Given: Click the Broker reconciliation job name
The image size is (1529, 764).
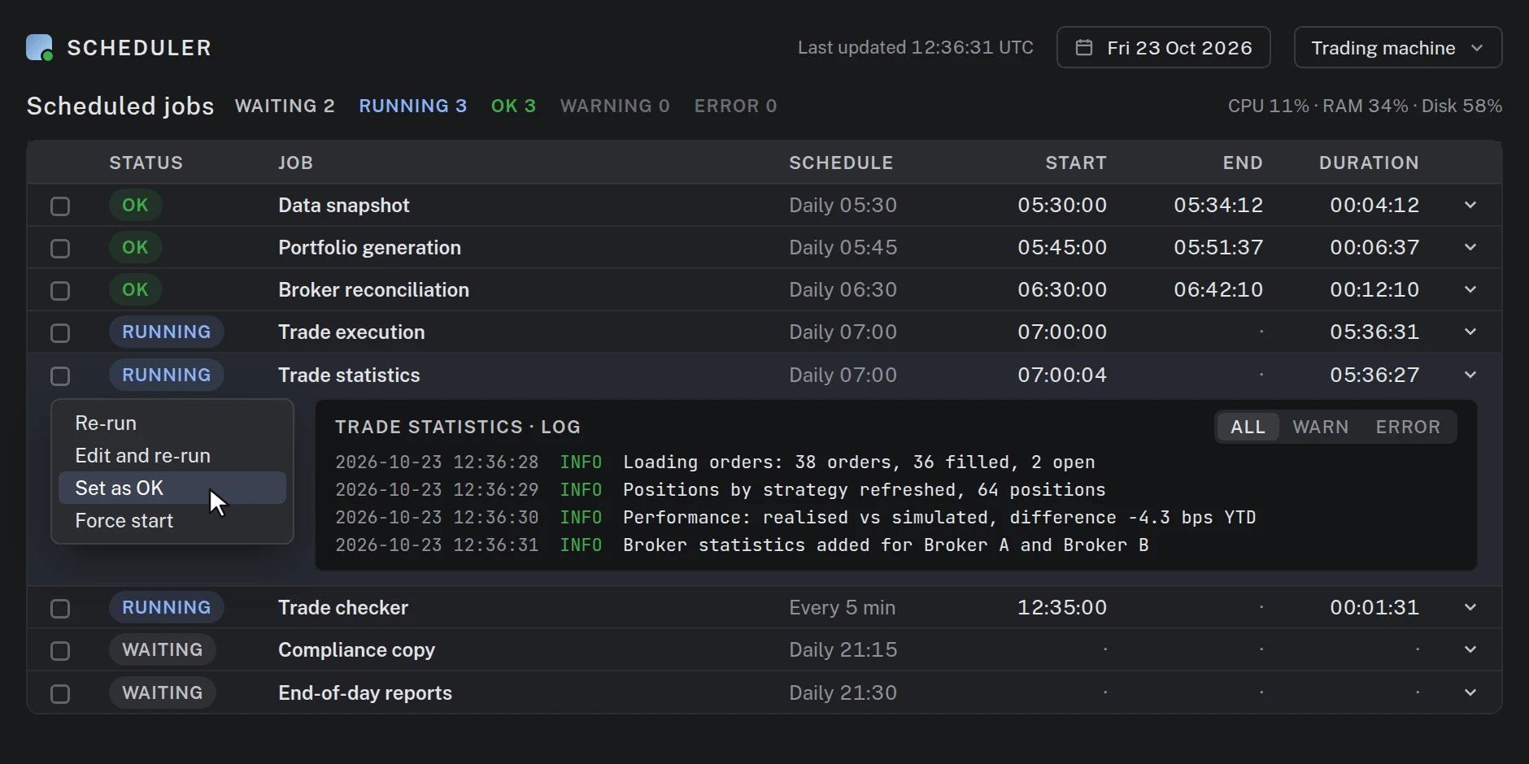Looking at the screenshot, I should [x=374, y=289].
